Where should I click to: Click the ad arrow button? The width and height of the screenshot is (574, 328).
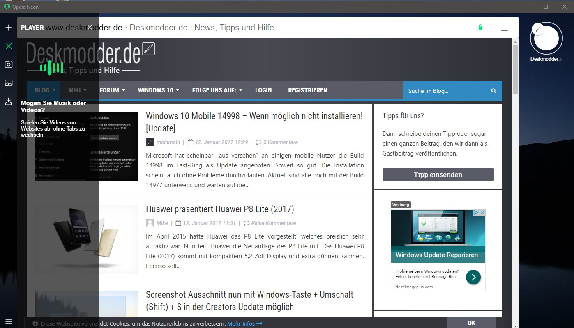[x=473, y=277]
